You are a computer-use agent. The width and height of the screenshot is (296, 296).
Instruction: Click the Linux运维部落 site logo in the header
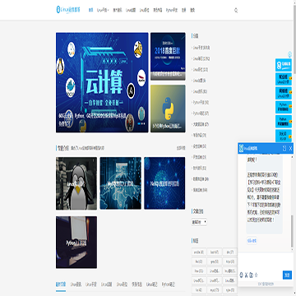(x=68, y=10)
